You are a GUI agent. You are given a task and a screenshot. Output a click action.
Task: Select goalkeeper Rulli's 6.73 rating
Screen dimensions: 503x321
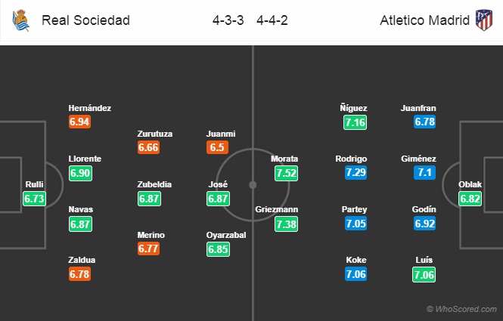[x=35, y=199]
